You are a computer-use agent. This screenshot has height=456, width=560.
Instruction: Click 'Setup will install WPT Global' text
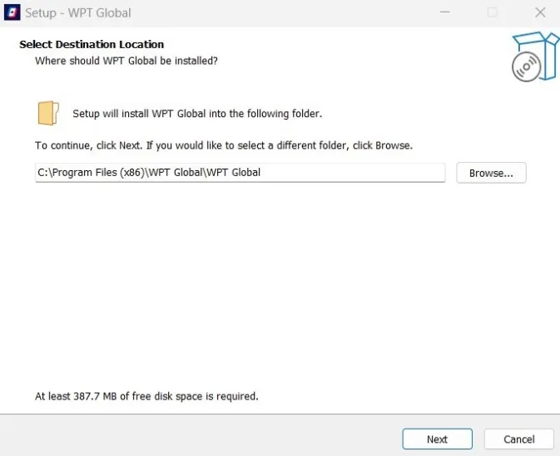pos(197,113)
